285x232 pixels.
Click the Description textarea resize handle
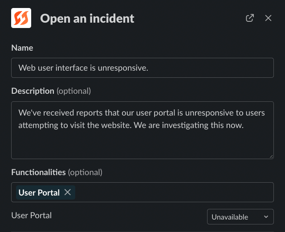(271, 156)
